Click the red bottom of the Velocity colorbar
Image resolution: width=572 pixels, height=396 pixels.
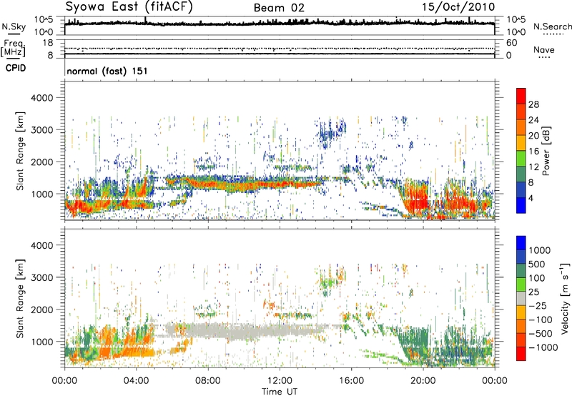coord(521,354)
